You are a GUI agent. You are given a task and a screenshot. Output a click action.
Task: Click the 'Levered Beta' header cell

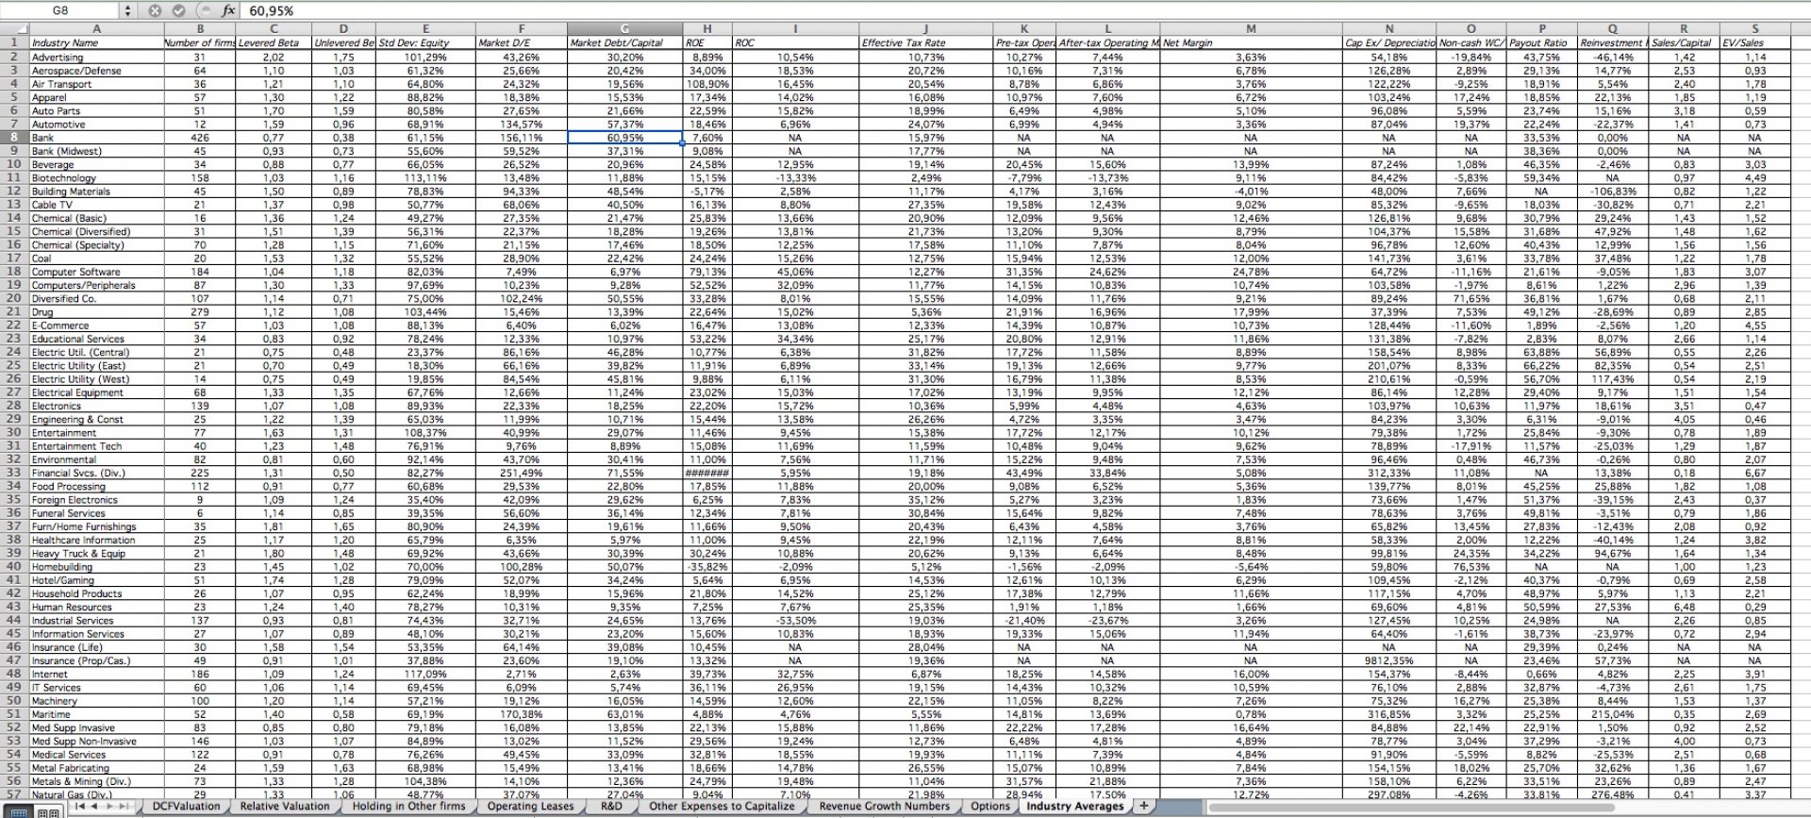click(274, 43)
